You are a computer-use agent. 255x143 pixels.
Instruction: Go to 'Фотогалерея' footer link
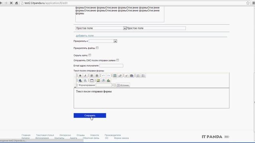42,138
